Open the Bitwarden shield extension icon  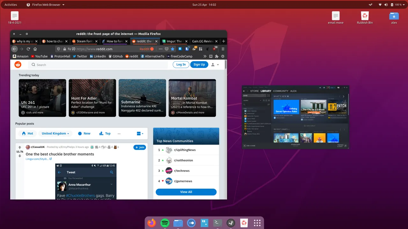(x=187, y=49)
